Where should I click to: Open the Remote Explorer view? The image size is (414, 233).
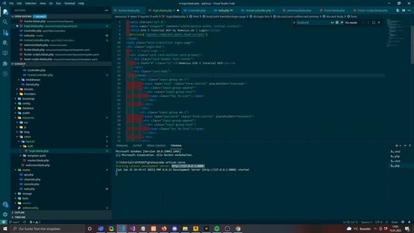pos(5,53)
